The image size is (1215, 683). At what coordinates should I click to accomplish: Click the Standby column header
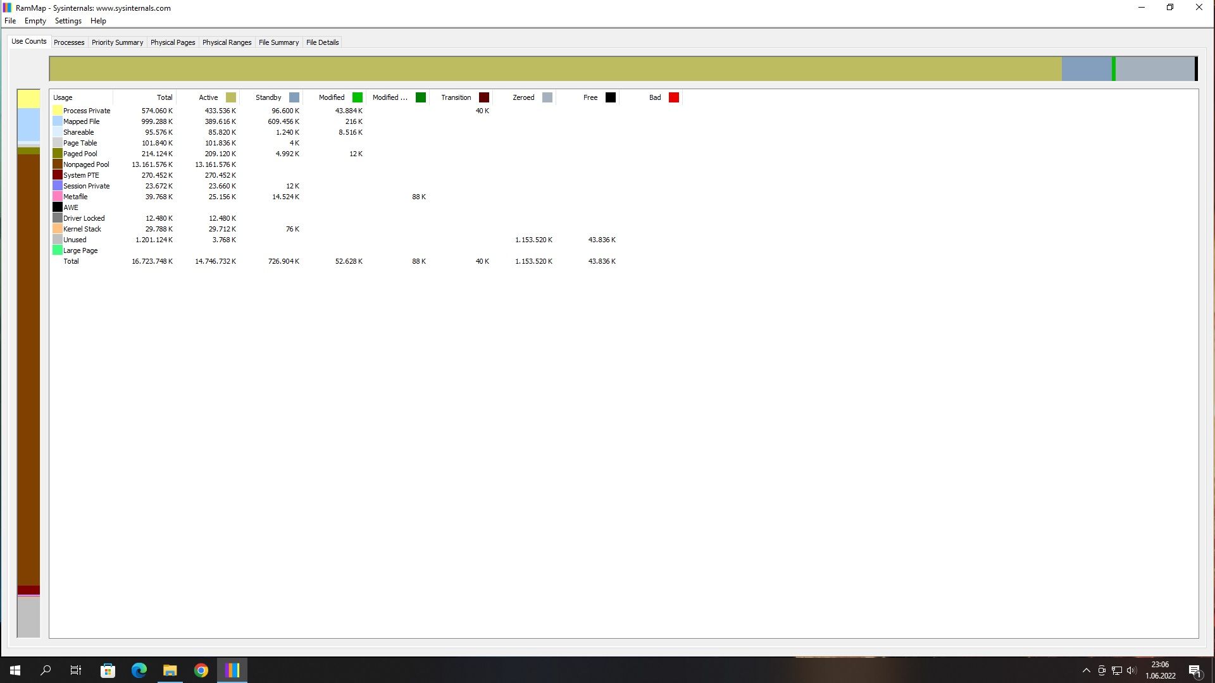(269, 97)
